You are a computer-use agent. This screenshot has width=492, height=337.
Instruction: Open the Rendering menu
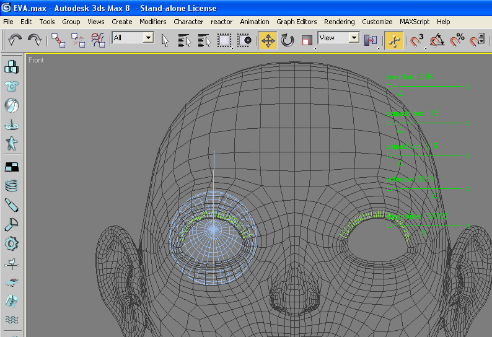(x=340, y=22)
